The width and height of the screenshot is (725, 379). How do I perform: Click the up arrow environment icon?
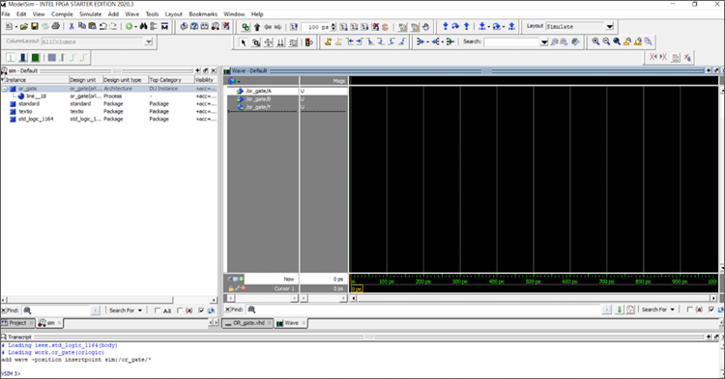(257, 27)
